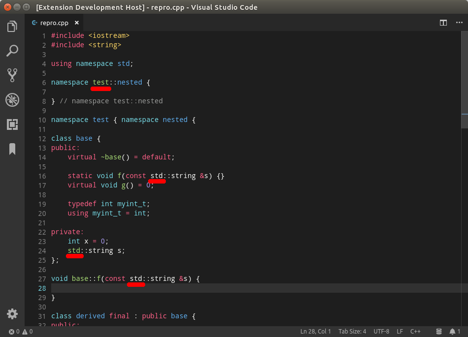The height and width of the screenshot is (337, 468).
Task: Change line ending by clicking LF
Action: pos(400,331)
